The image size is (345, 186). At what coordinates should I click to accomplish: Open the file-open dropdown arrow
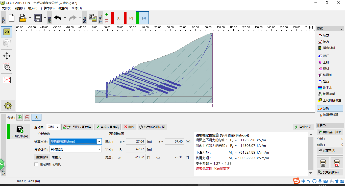[x=30, y=18]
